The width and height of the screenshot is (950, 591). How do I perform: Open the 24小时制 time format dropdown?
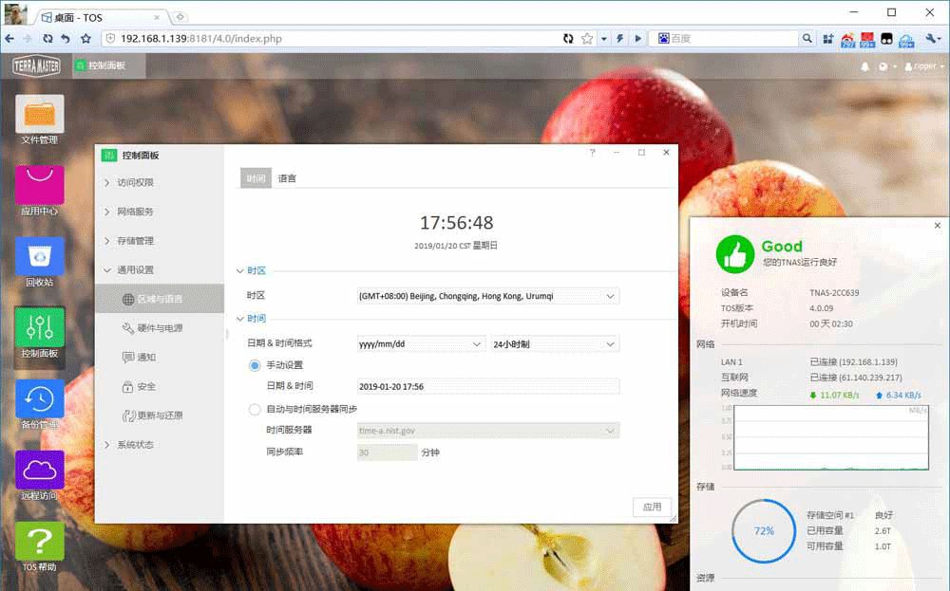pyautogui.click(x=555, y=343)
